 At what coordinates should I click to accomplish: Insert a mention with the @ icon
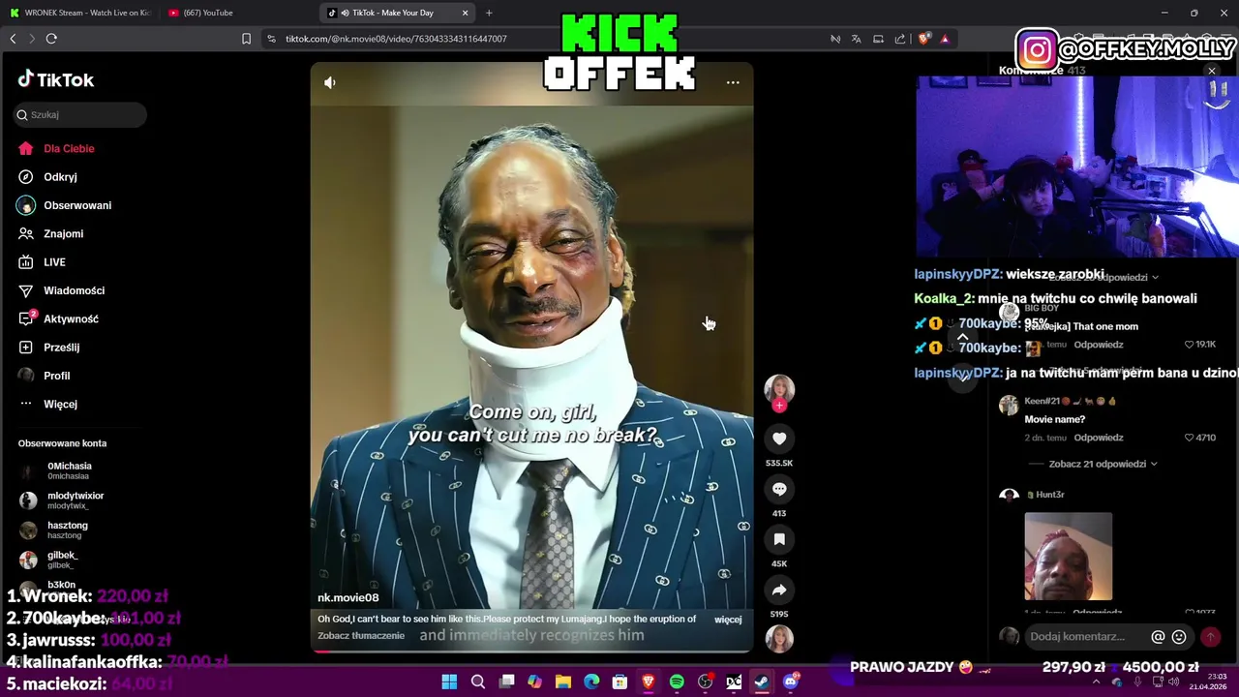(x=1158, y=637)
